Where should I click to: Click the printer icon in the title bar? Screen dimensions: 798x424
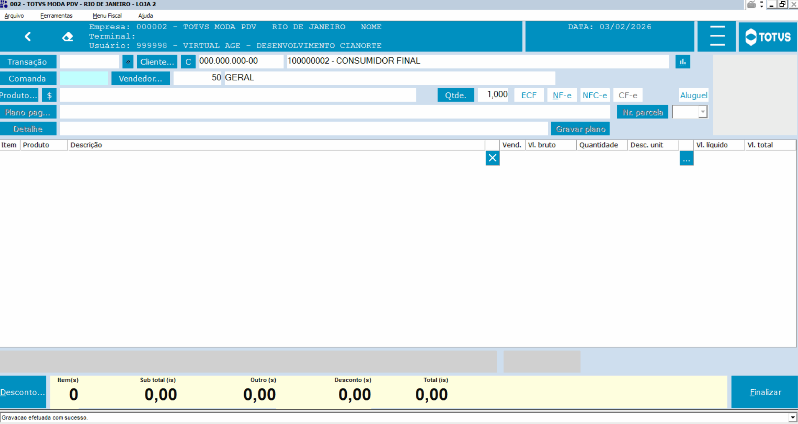click(751, 5)
